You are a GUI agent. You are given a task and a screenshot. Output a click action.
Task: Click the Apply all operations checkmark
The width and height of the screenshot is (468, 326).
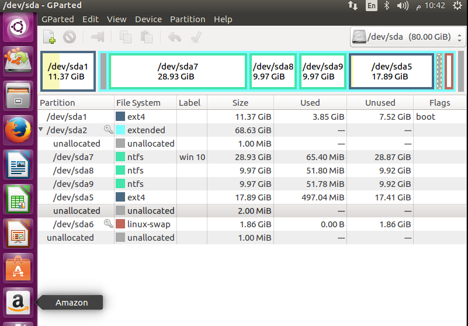click(x=196, y=37)
